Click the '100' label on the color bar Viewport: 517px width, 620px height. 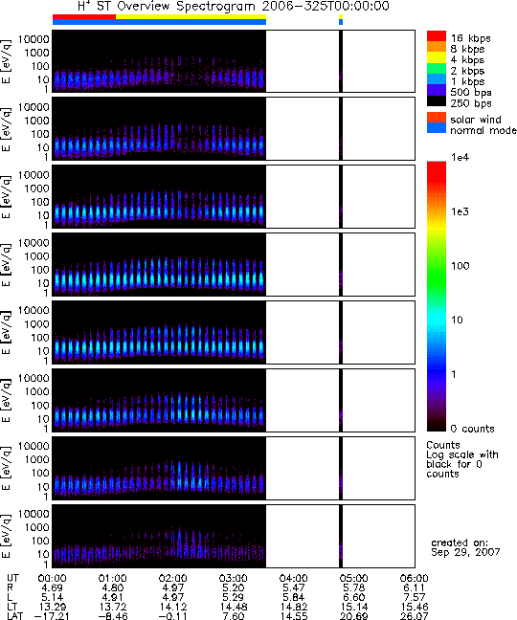click(x=461, y=266)
